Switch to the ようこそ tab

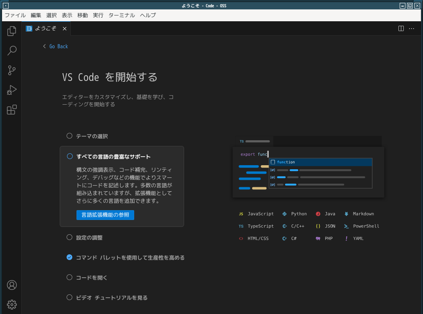pyautogui.click(x=46, y=28)
